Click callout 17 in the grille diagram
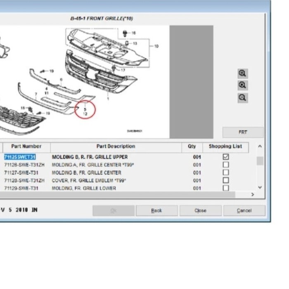289x289 pixels. pos(123,70)
